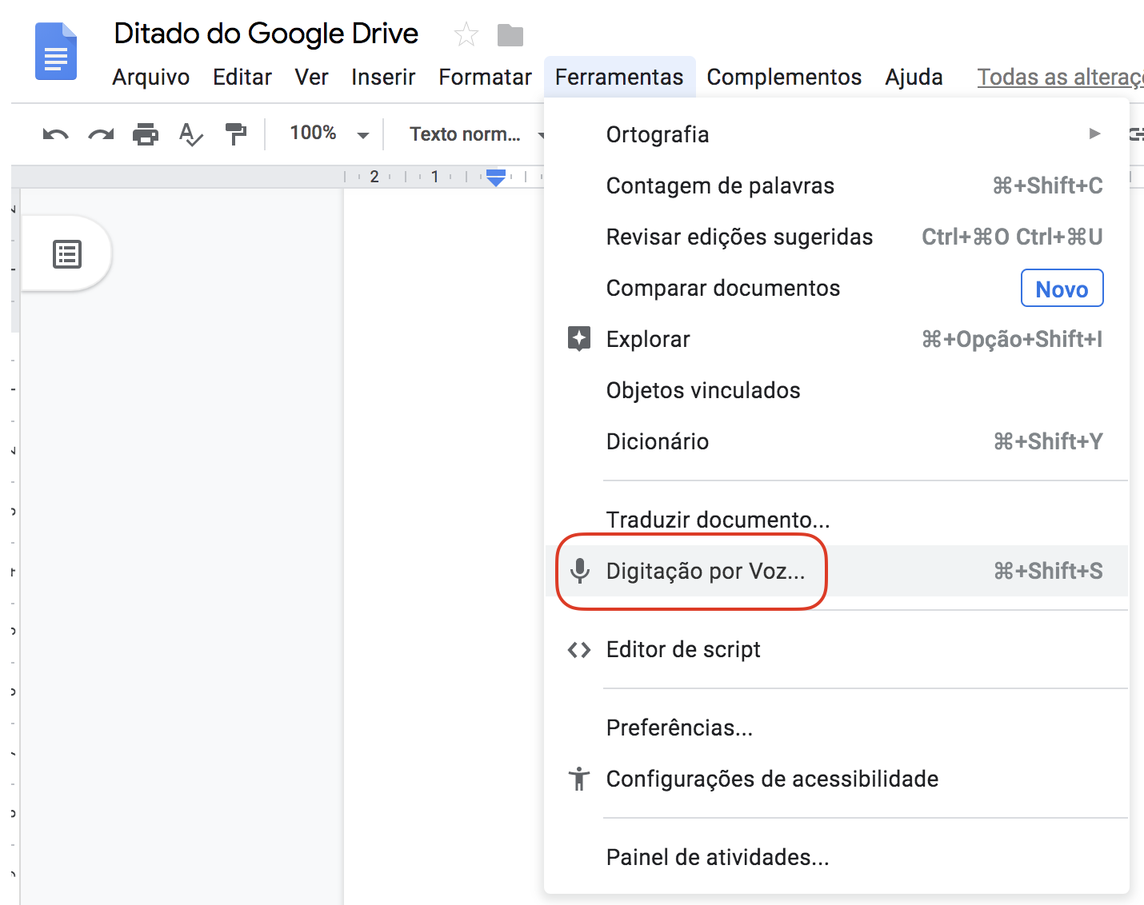Open the Ajuda menu
1144x905 pixels.
[914, 78]
